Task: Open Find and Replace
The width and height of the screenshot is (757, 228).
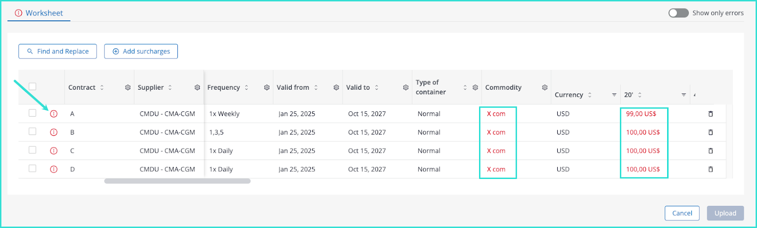Action: click(58, 51)
